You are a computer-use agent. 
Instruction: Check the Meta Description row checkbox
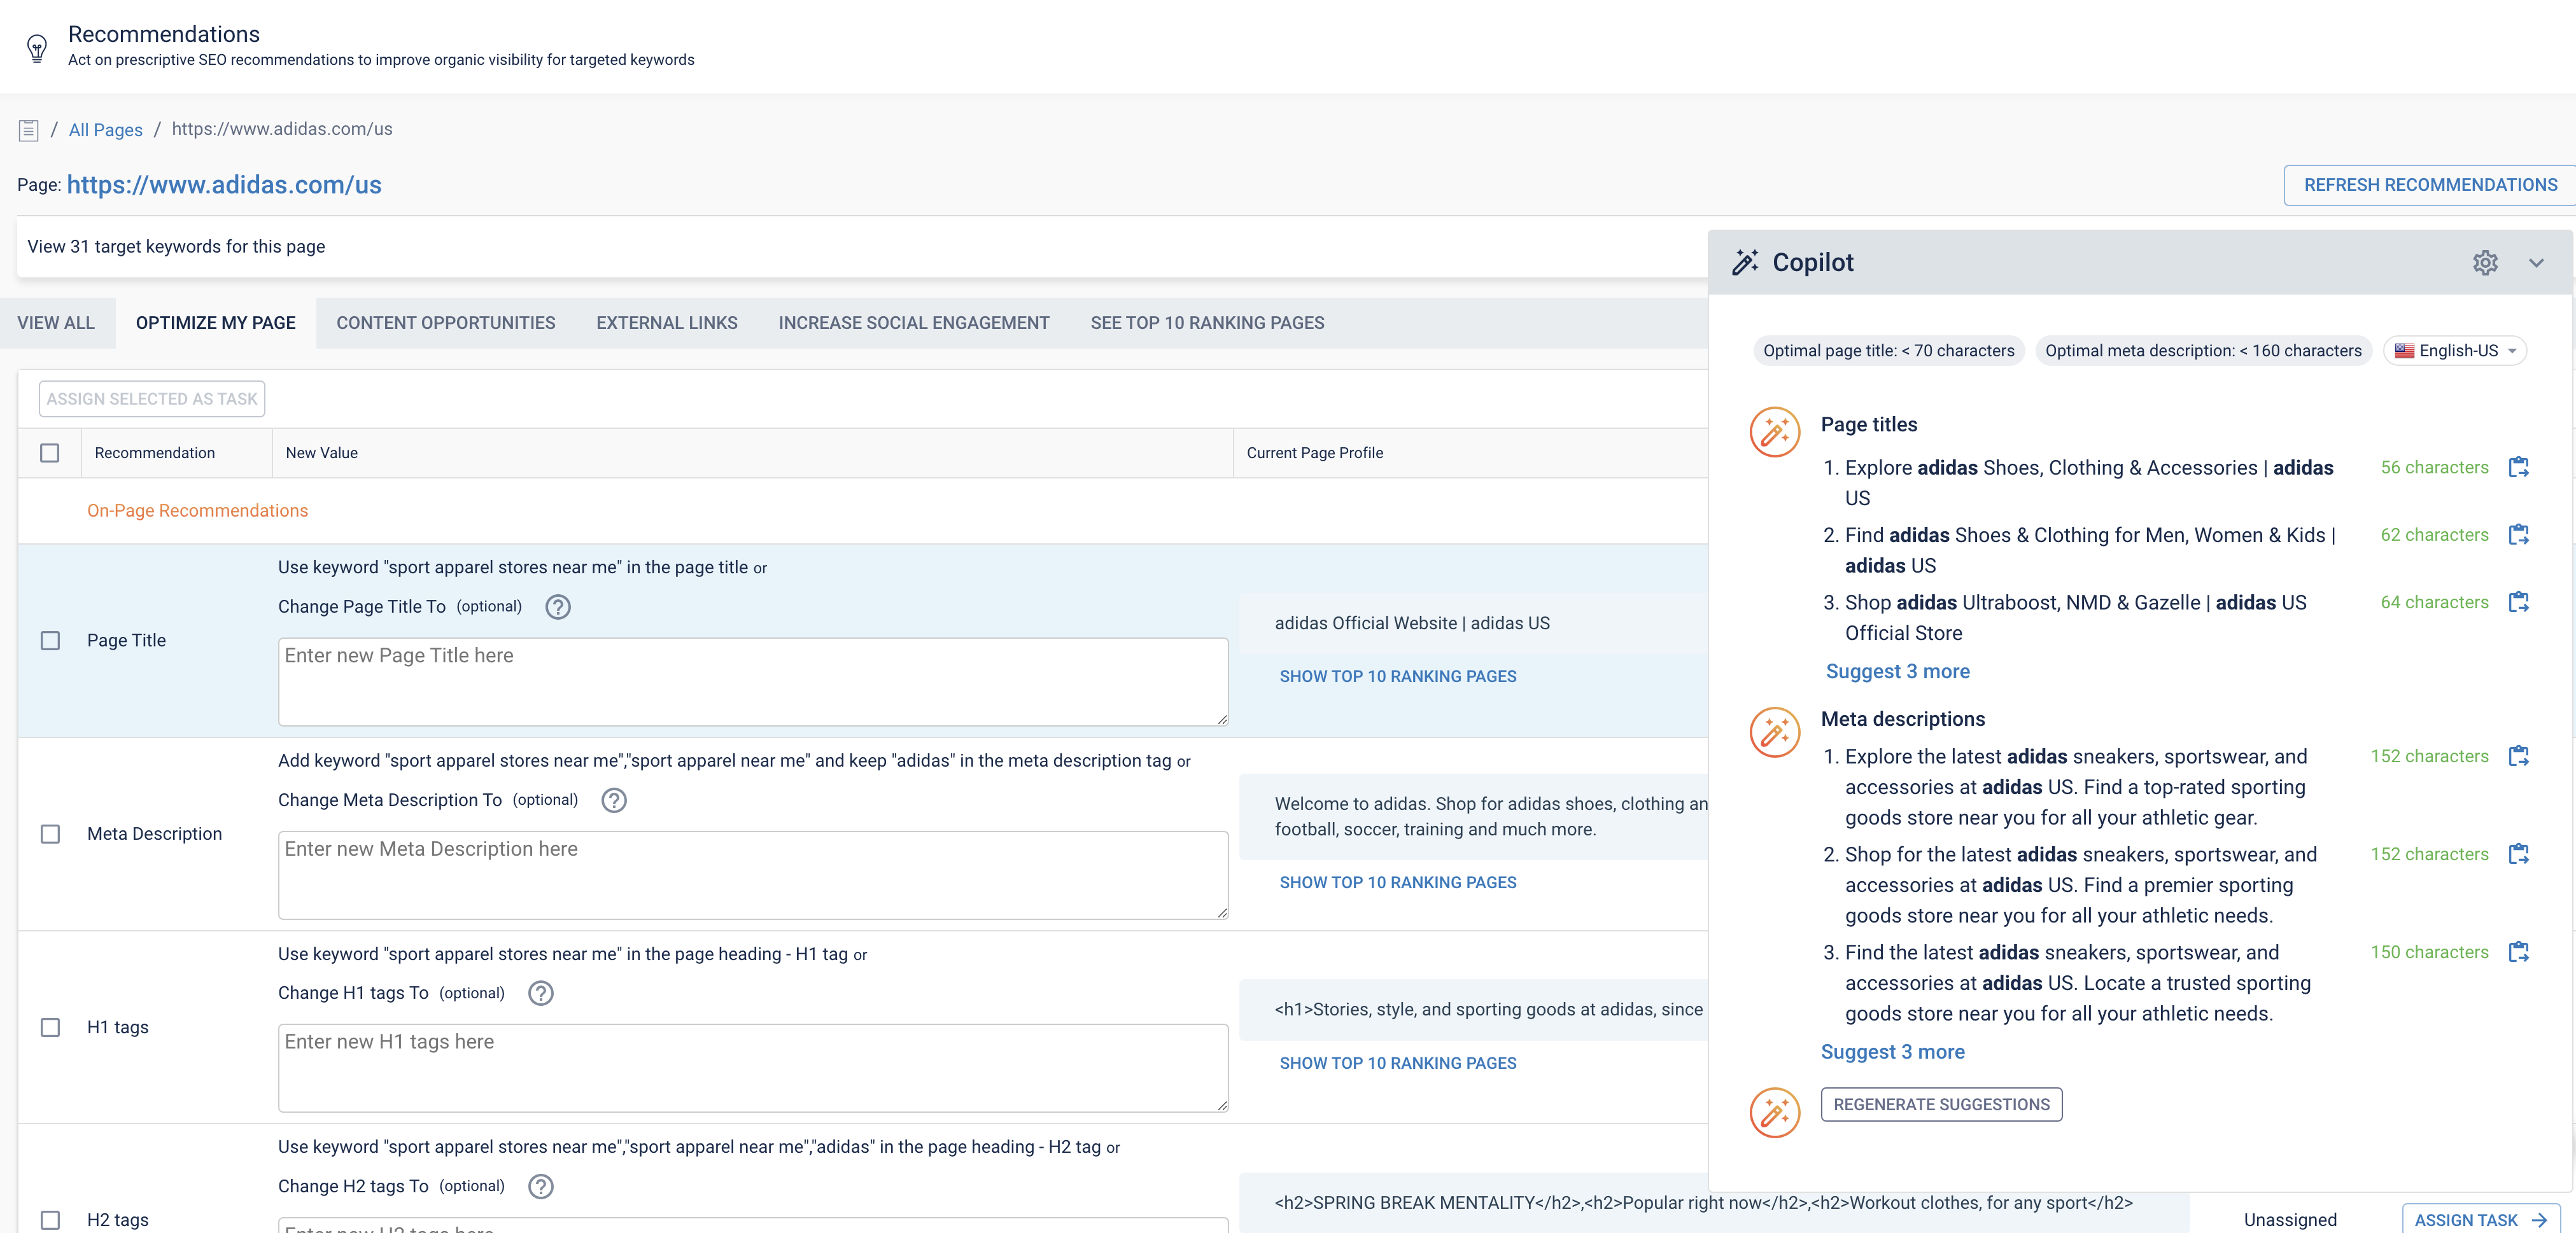(x=50, y=833)
